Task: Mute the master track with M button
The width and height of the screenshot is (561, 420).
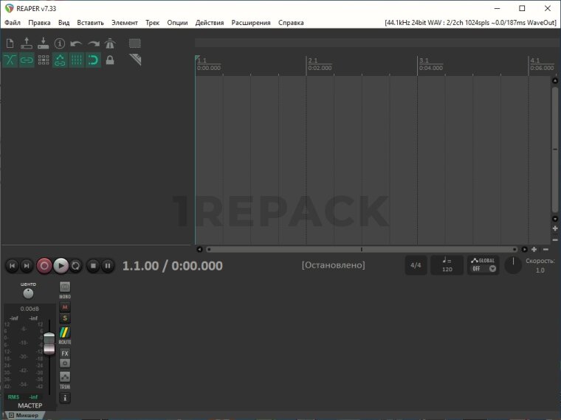Action: [x=65, y=307]
